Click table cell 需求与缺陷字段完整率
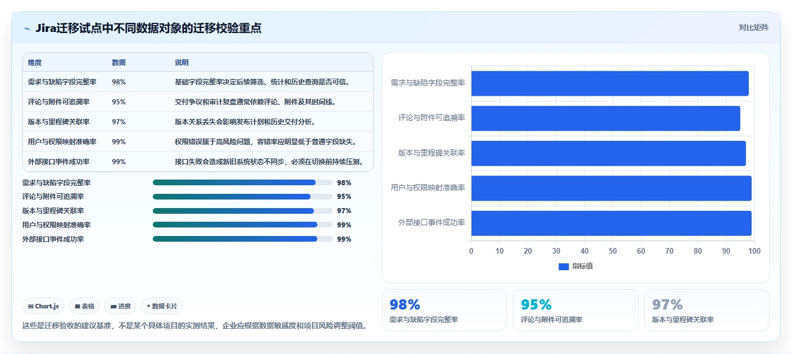 pyautogui.click(x=62, y=82)
